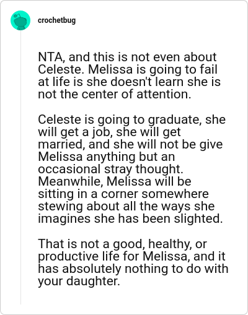Click the word "anything" after Melissa

pos(110,157)
